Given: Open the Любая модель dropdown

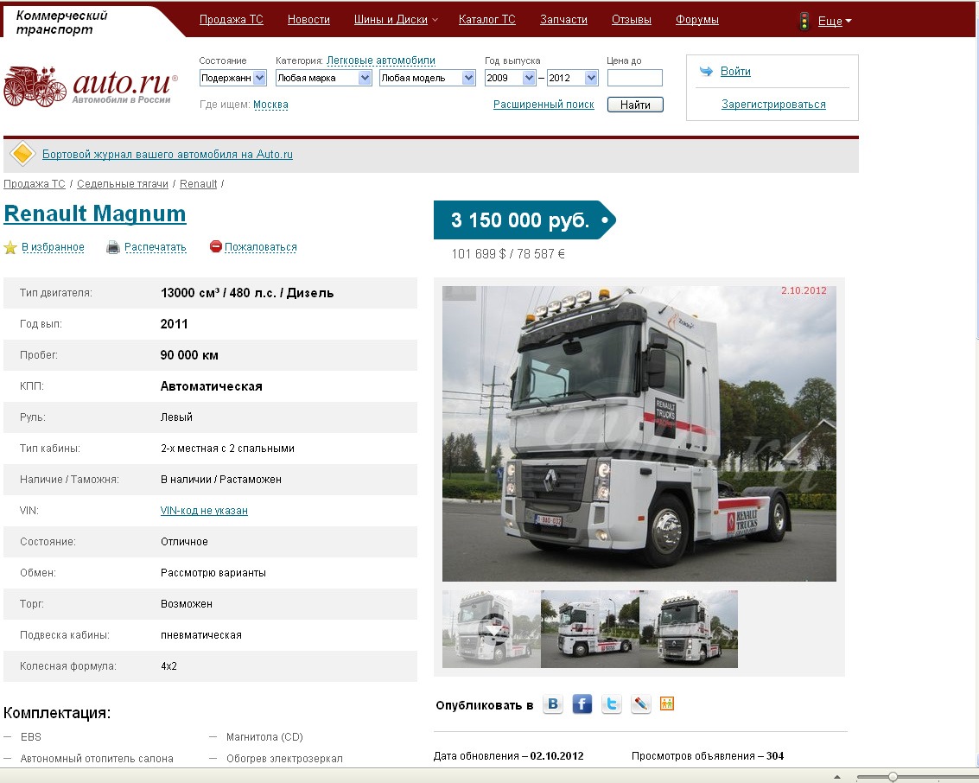Looking at the screenshot, I should [427, 78].
